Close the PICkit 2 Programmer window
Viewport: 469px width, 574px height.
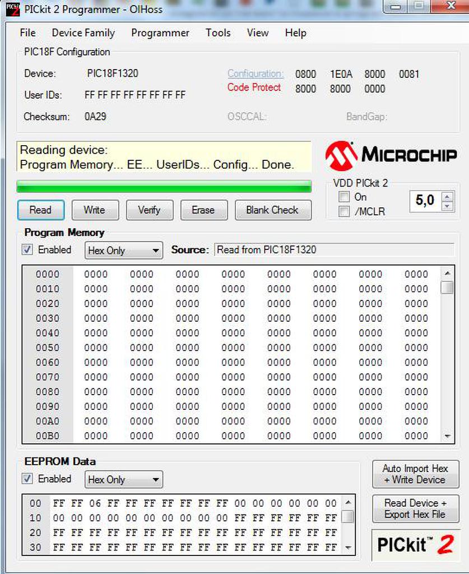451,6
